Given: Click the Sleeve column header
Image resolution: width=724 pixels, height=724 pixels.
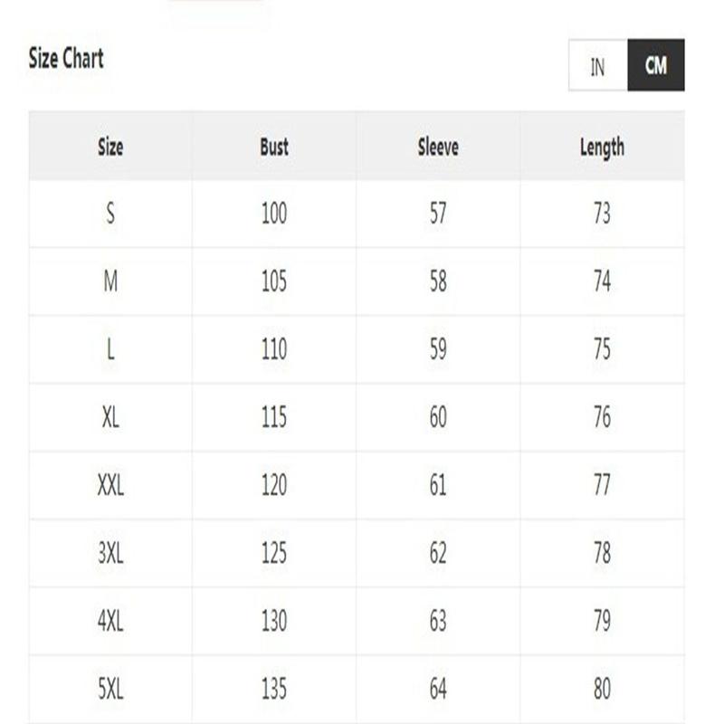Looking at the screenshot, I should [438, 147].
